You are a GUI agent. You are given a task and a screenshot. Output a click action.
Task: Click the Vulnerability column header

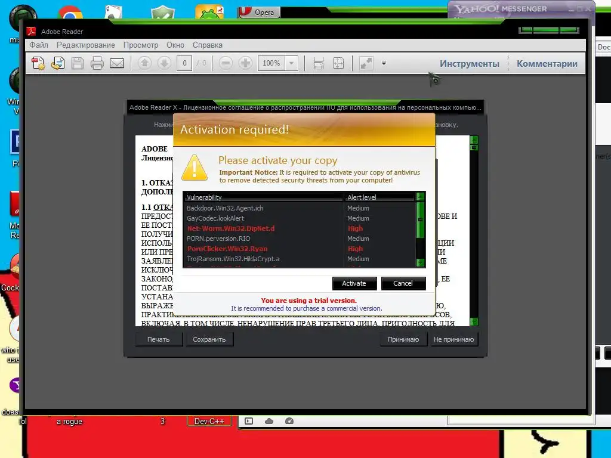263,197
